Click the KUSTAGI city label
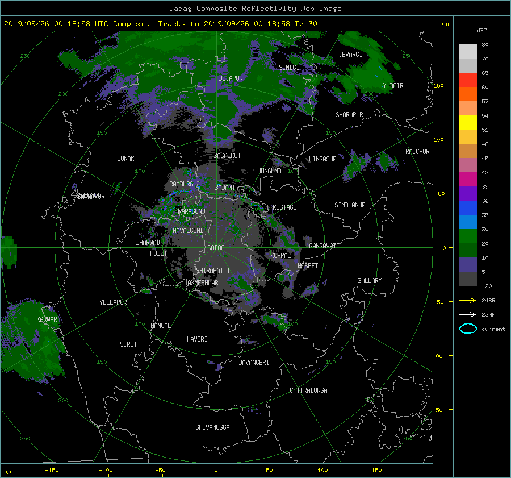The height and width of the screenshot is (478, 511). pyautogui.click(x=284, y=207)
